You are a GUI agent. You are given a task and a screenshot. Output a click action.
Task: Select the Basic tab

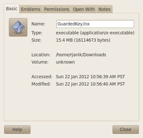coord(11,9)
